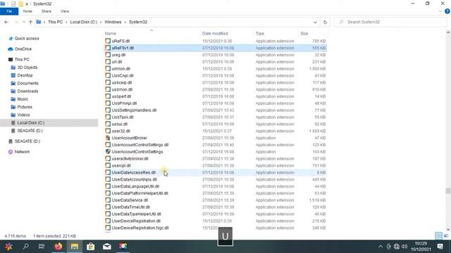451x253 pixels.
Task: Click the Forward navigation arrow
Action: point(16,22)
